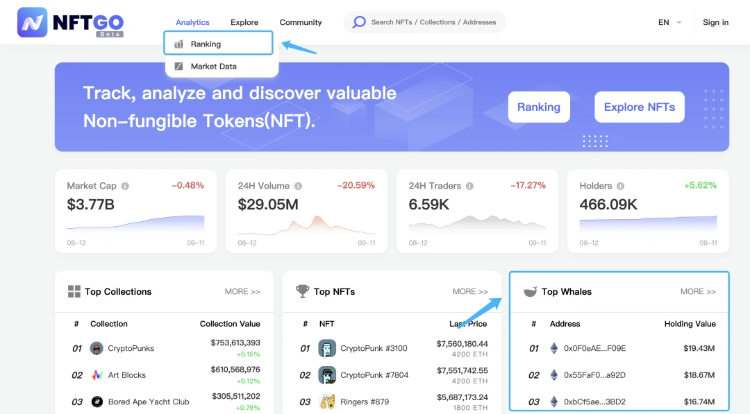Click the 24H Traders trend chart
This screenshot has height=414, width=750.
pyautogui.click(x=477, y=224)
